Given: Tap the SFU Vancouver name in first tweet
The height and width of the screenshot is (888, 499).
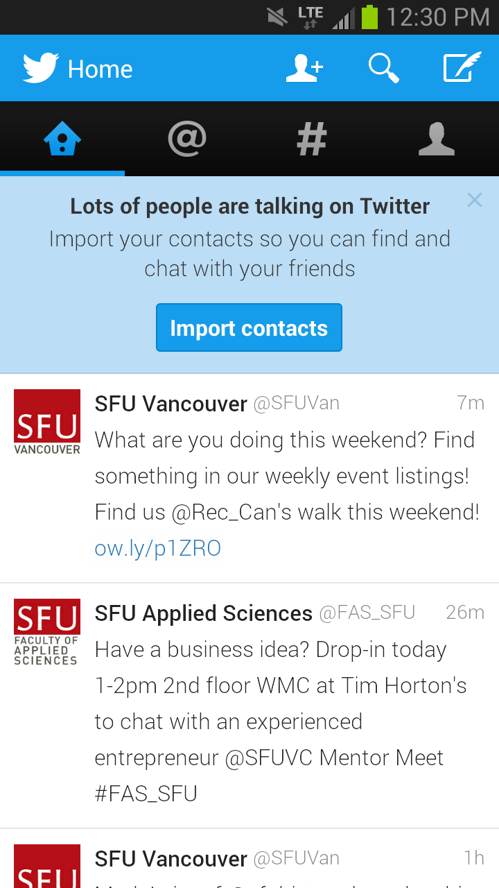Looking at the screenshot, I should coord(171,403).
